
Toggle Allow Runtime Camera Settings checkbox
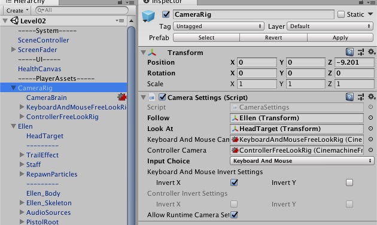234,215
